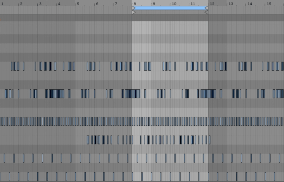284x182 pixels.
Task: Click the clip start marker under the loop brace
Action: (x=134, y=12)
